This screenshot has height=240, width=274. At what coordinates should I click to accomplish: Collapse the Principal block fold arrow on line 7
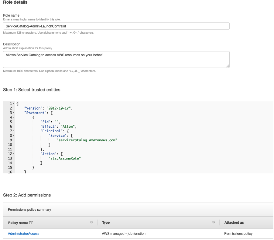13,131
